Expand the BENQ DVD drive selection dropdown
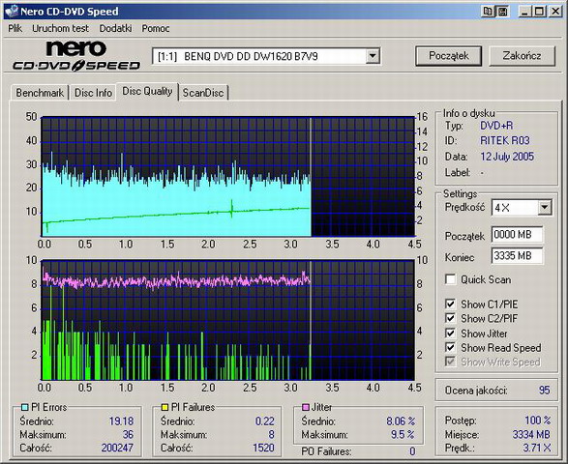This screenshot has width=568, height=464. coord(372,56)
